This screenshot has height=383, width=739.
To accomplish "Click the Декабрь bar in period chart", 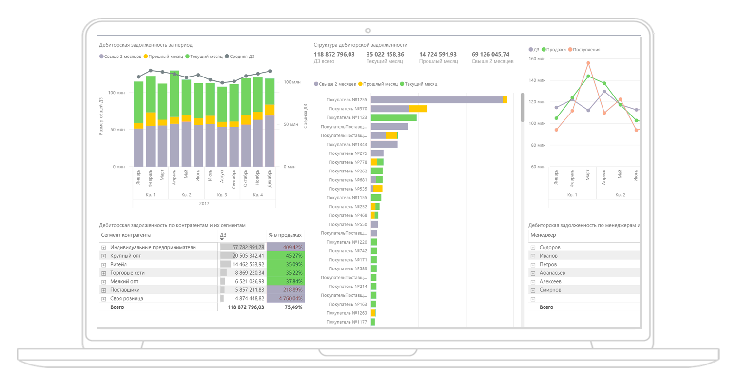I will [x=270, y=123].
